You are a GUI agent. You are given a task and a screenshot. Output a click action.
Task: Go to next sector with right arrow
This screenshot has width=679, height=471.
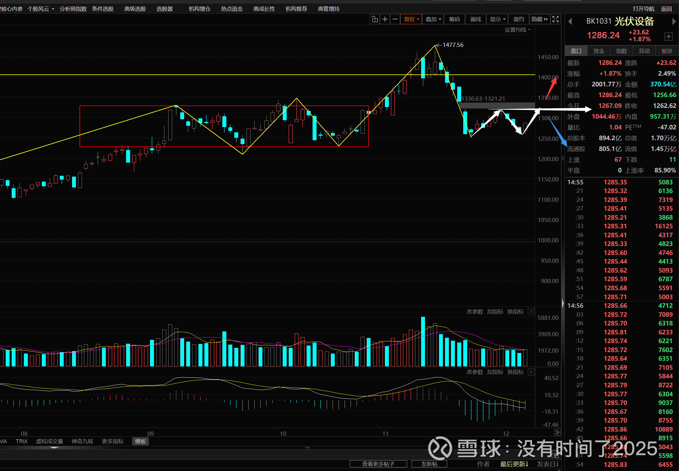[674, 22]
